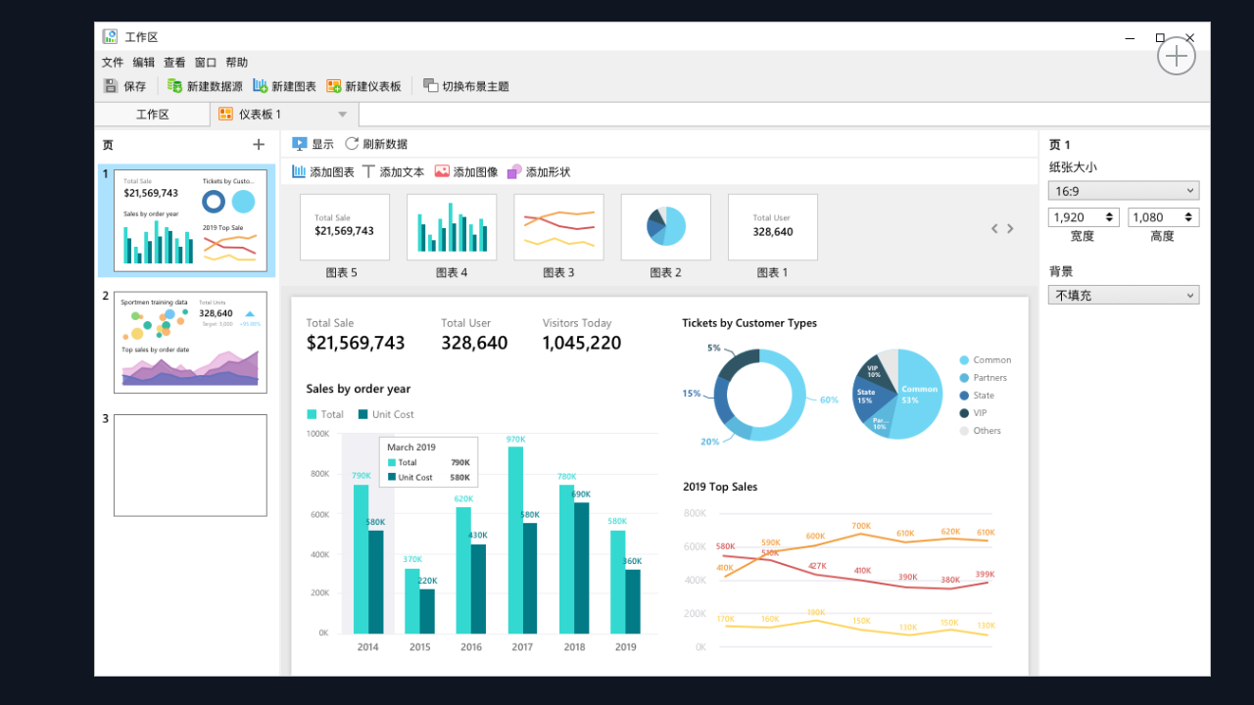Image resolution: width=1254 pixels, height=705 pixels.
Task: Click the Switch Theme (切换布景主题) icon
Action: 430,86
